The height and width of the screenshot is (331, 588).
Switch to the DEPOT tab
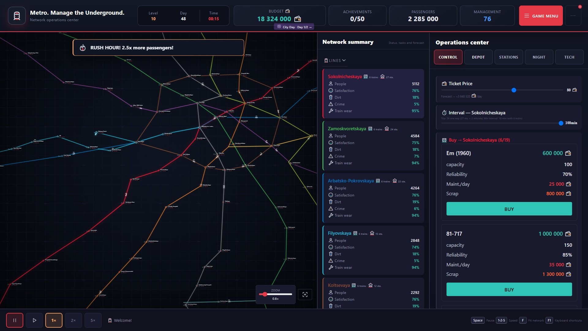[x=478, y=57]
